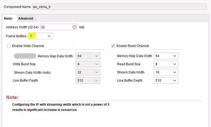Open Stream Data Width (Auto) dropdown
The width and height of the screenshot is (211, 127).
click(88, 72)
